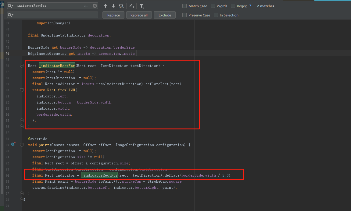Image resolution: width=351 pixels, height=211 pixels.
Task: Click the new line icon in the find field
Action: 86,6
